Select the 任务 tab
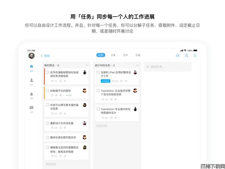Viewport: 225px width, 169px height. (x=101, y=55)
